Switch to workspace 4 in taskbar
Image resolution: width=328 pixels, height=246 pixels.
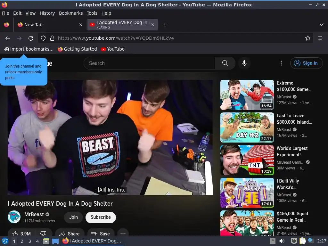(37, 241)
